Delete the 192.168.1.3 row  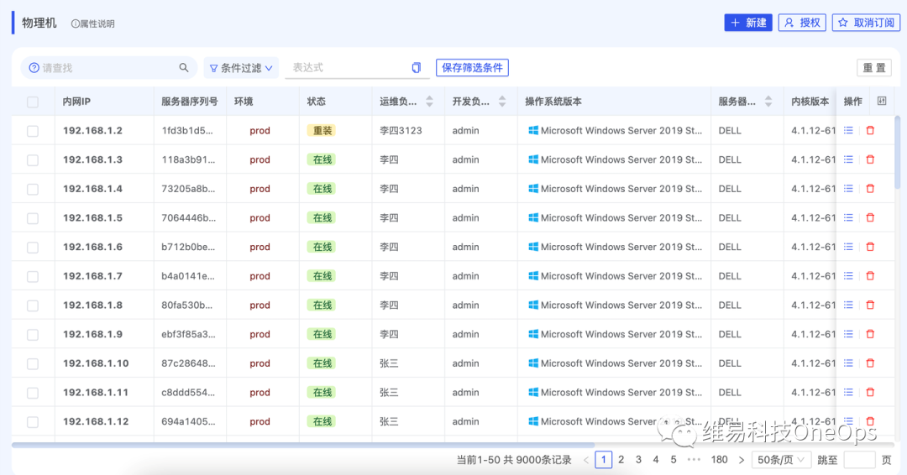pos(870,159)
